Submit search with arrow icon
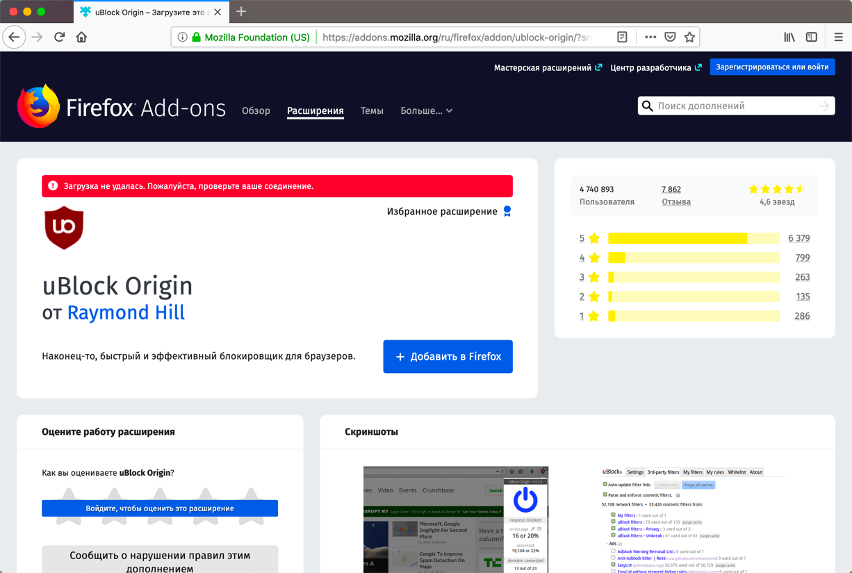852x573 pixels. 824,106
